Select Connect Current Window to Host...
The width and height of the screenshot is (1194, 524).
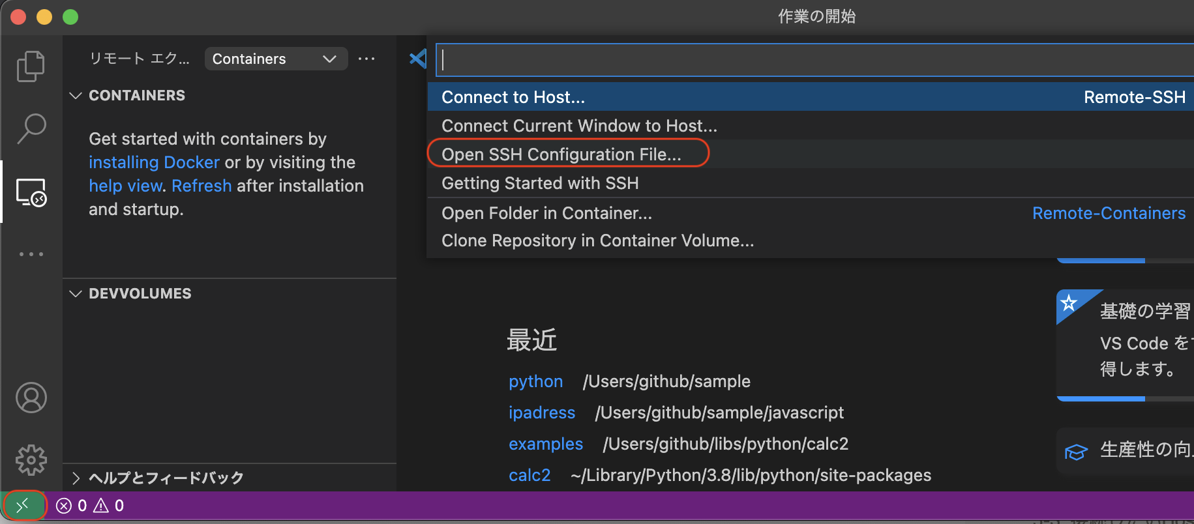coord(811,126)
